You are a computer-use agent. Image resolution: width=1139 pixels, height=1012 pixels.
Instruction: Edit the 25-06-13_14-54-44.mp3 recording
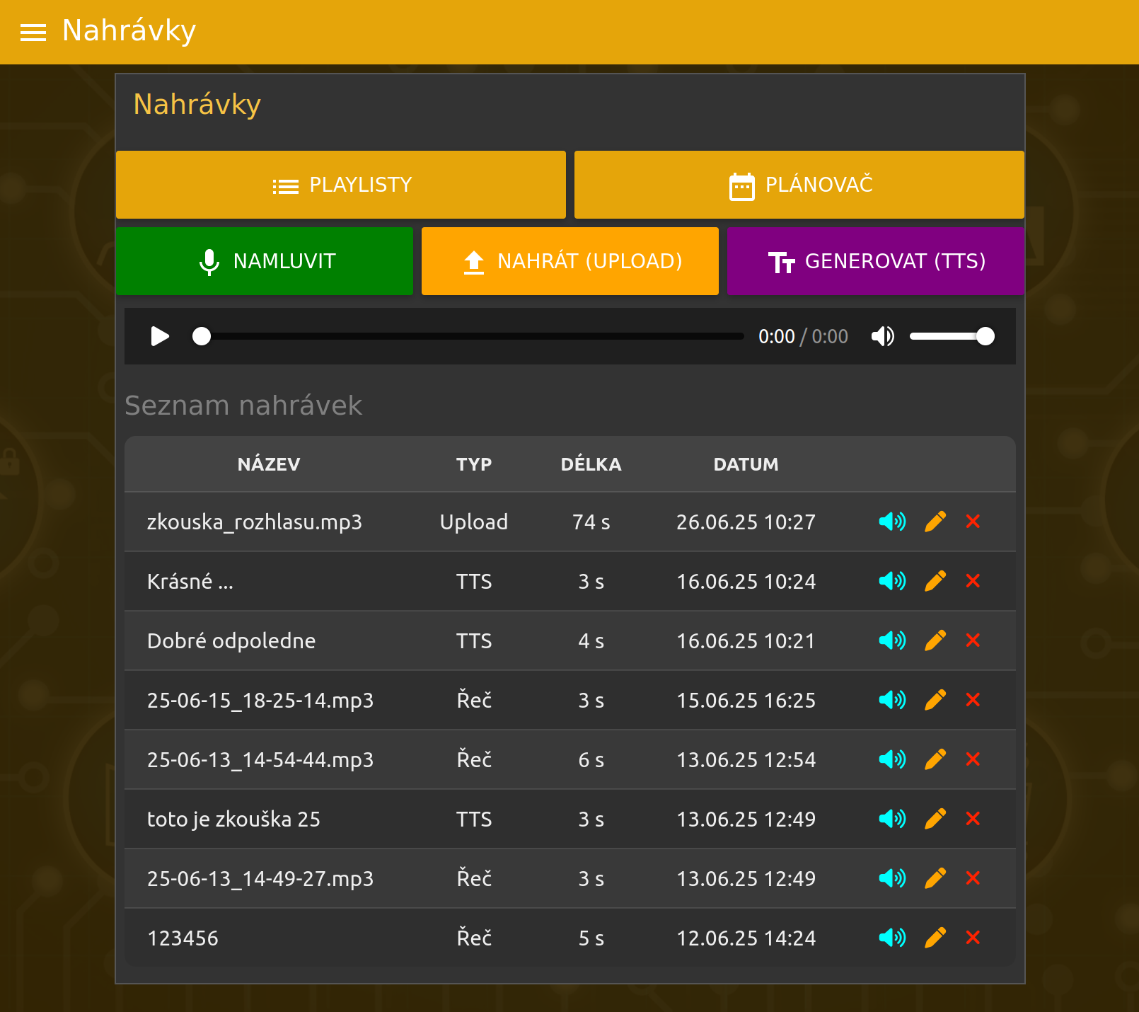(935, 759)
